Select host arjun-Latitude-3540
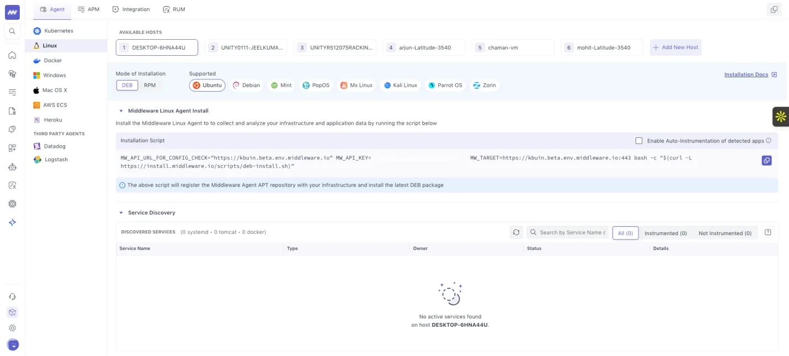 click(x=424, y=47)
